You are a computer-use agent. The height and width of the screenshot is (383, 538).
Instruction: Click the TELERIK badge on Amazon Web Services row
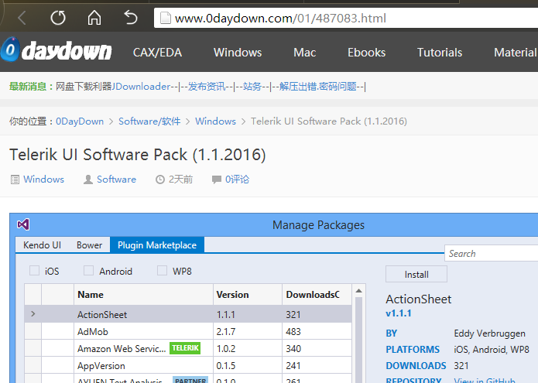185,348
